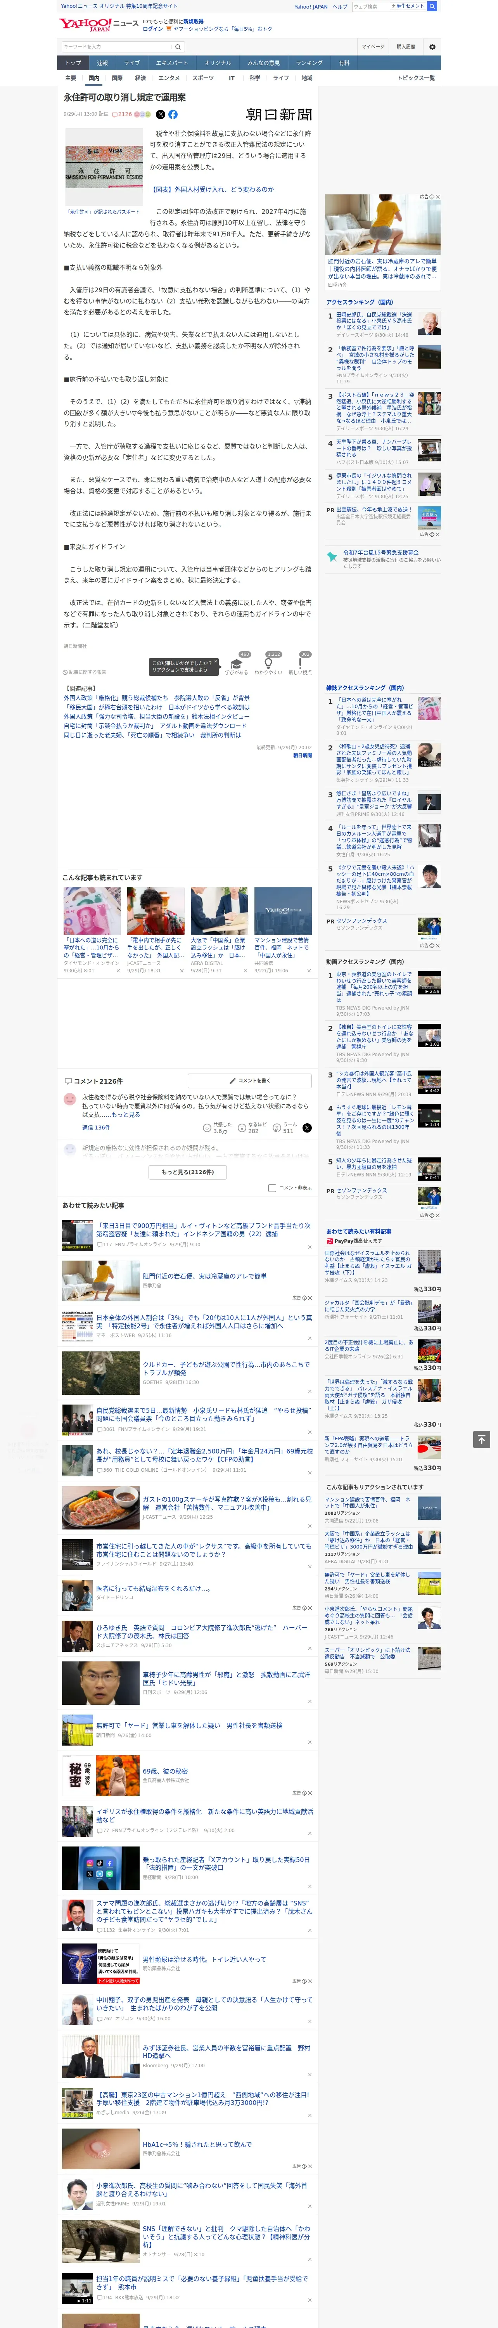Viewport: 498px width, 2328px height.
Task: Click the 返信 136件 link
Action: tap(96, 1128)
